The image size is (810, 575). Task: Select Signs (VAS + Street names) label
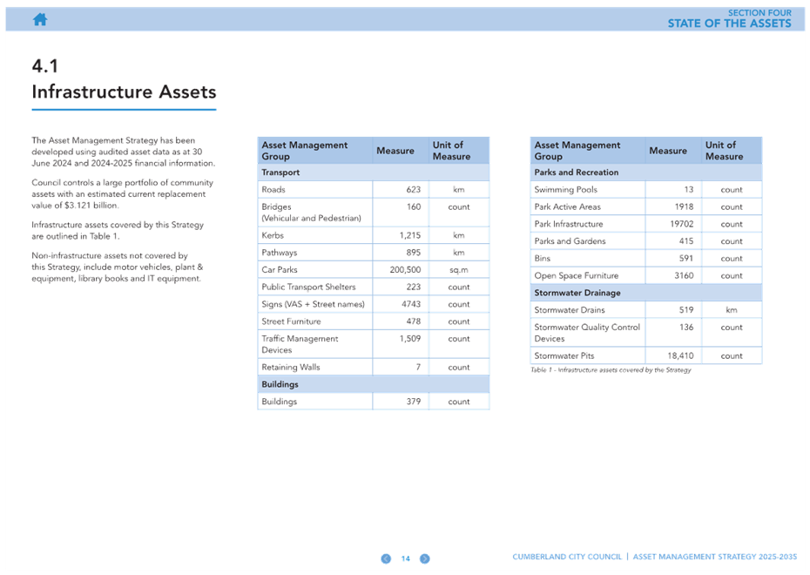[x=313, y=304]
